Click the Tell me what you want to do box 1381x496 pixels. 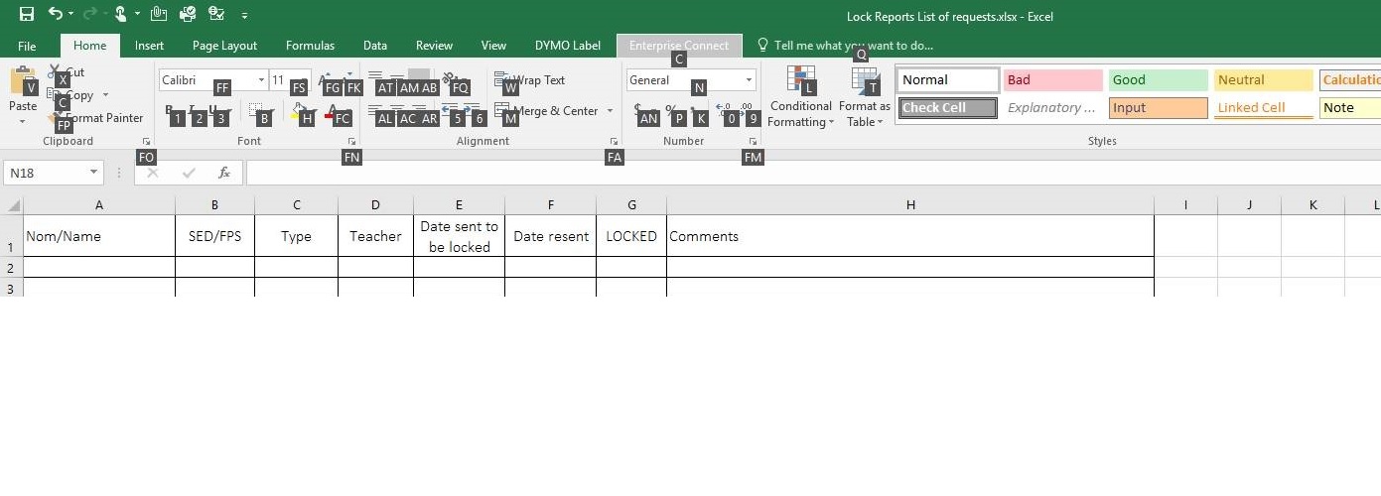[853, 46]
